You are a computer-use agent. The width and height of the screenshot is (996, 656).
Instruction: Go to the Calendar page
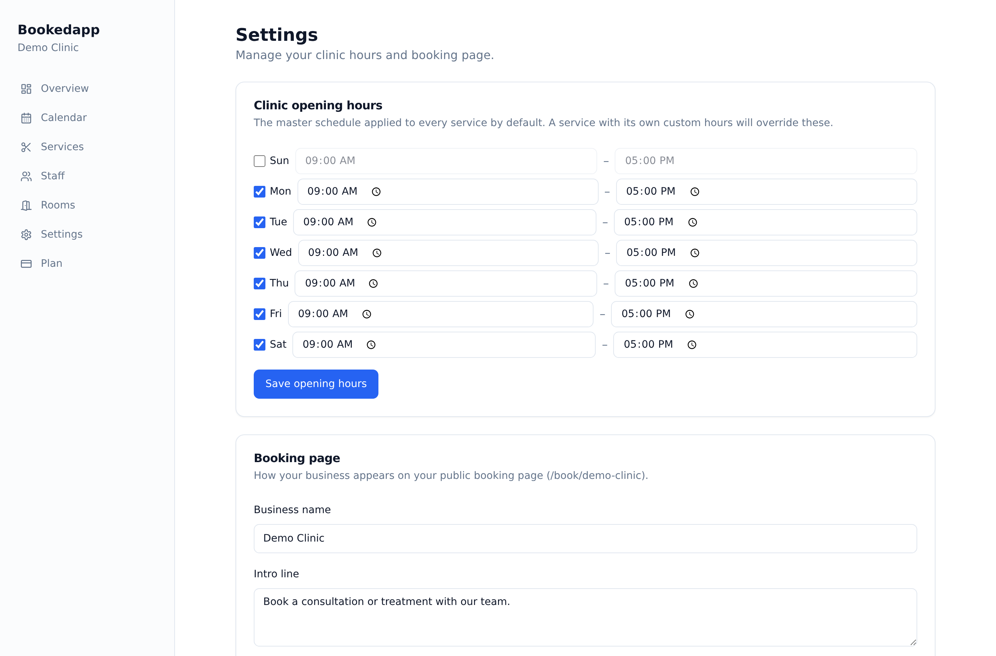tap(87, 118)
